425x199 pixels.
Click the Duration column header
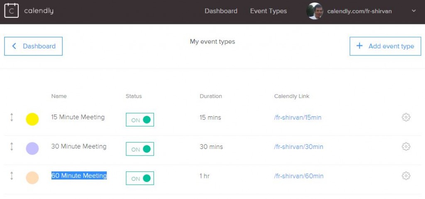pyautogui.click(x=211, y=96)
